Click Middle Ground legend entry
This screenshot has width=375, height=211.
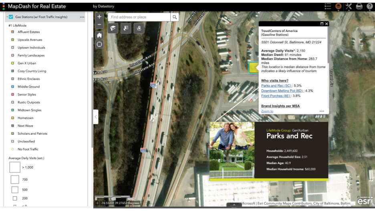[x=29, y=87]
